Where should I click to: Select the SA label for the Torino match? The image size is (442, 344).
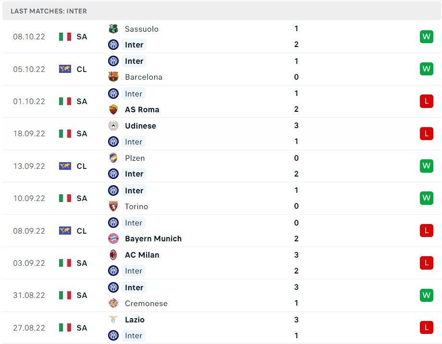click(82, 198)
